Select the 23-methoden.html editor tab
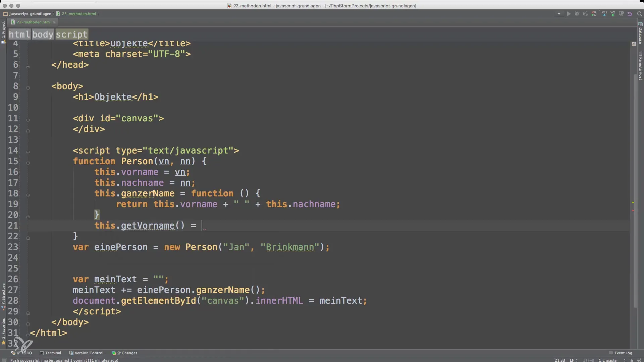 click(34, 22)
